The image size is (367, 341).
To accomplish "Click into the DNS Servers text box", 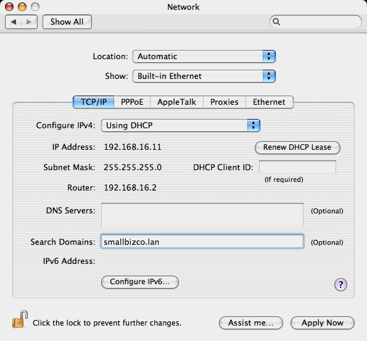I will [x=202, y=215].
